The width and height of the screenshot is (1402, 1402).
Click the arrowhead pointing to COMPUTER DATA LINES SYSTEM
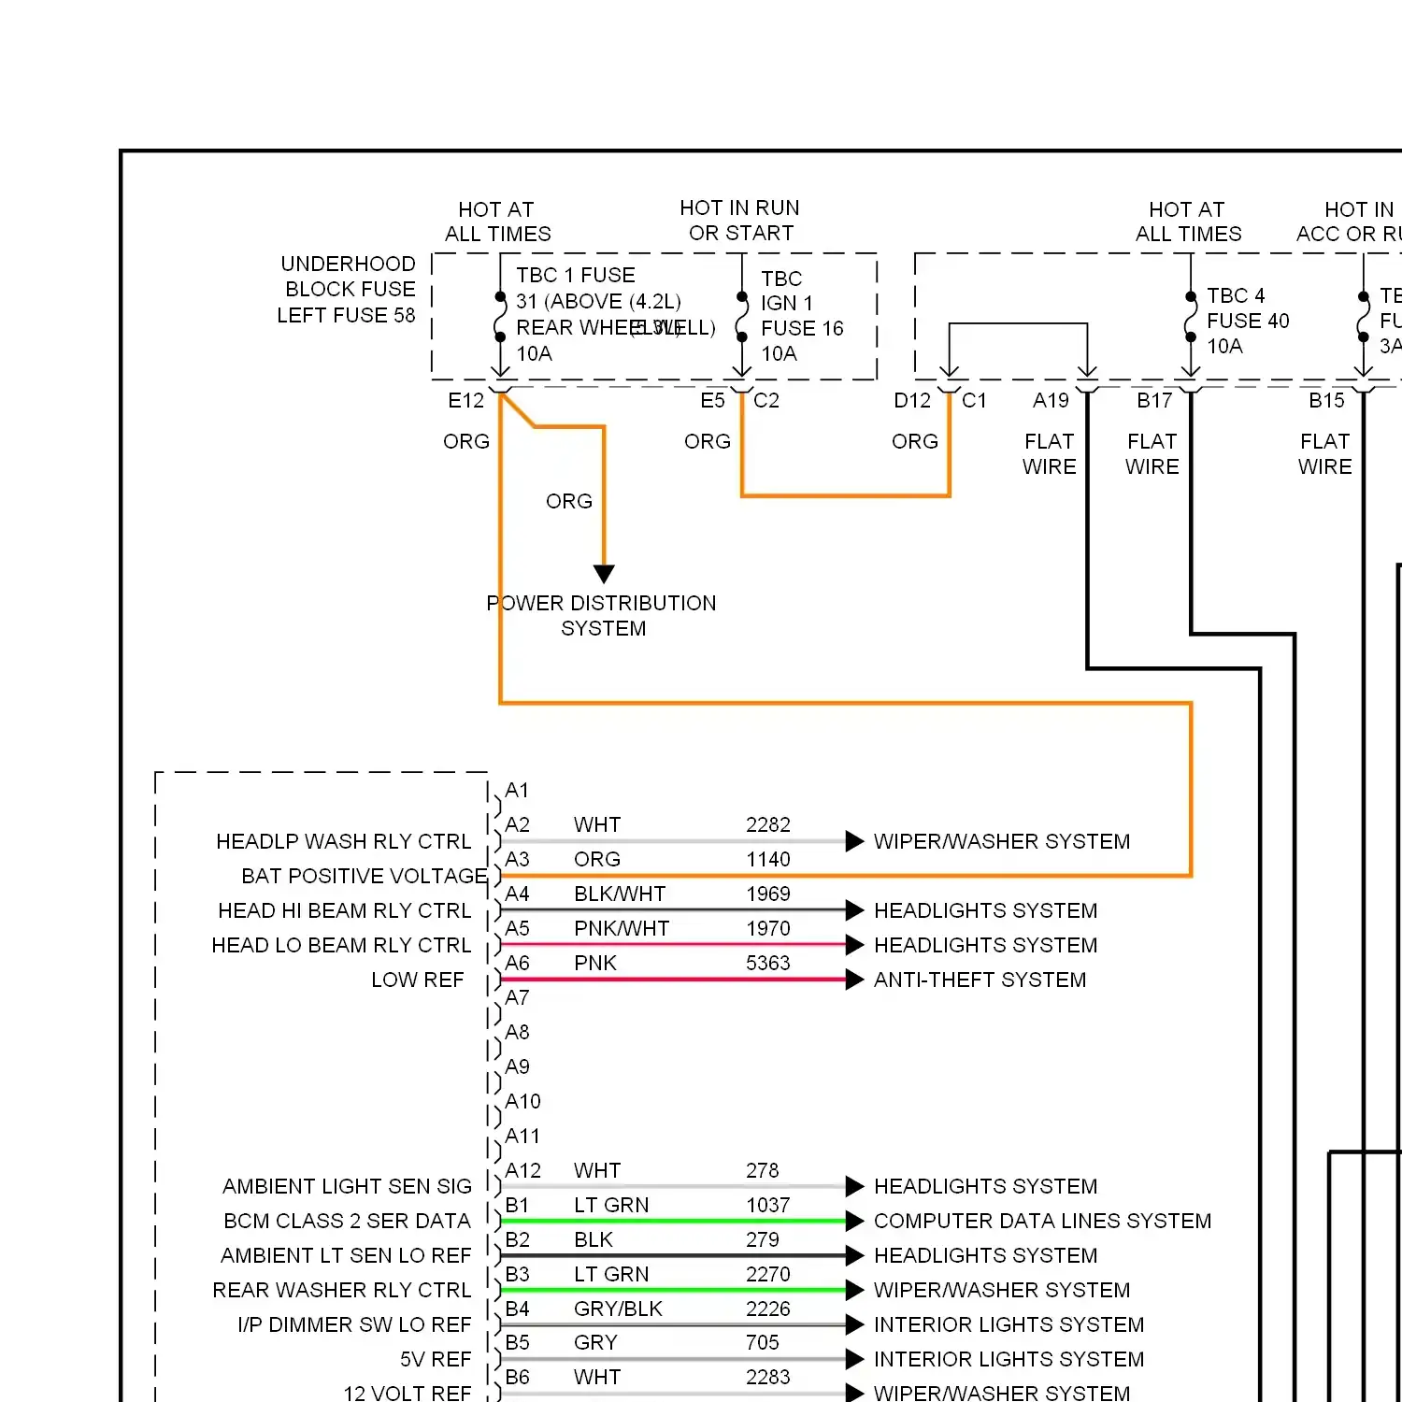[x=853, y=1221]
